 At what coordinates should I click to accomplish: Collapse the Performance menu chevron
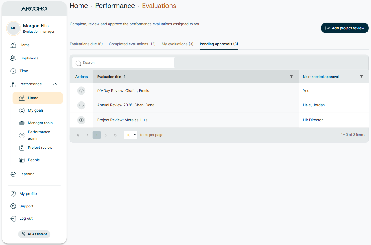55,84
